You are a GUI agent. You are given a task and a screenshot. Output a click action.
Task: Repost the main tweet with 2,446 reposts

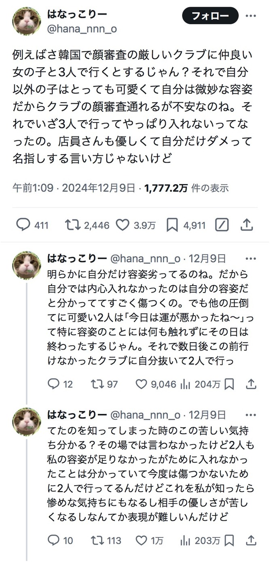[x=73, y=225]
